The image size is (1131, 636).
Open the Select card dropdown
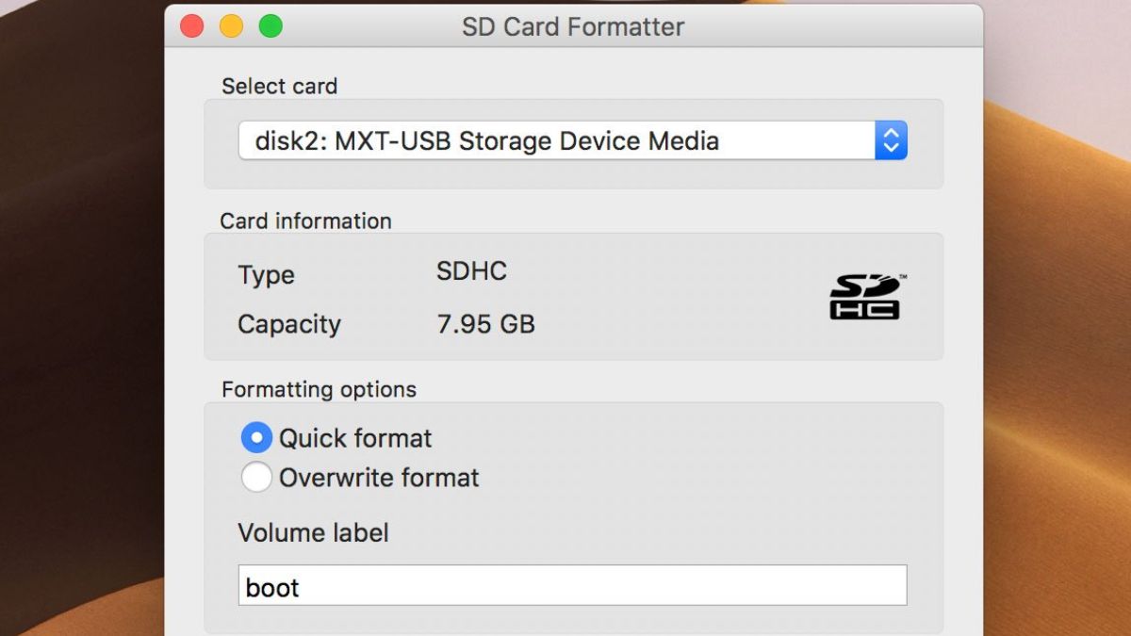(x=572, y=140)
